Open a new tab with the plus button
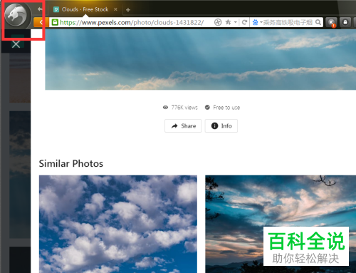The image size is (356, 273). tap(128, 10)
